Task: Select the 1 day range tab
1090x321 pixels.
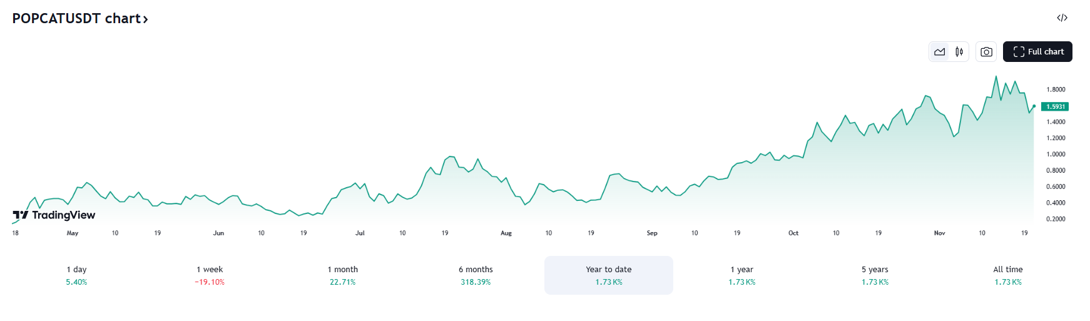Action: click(x=76, y=275)
